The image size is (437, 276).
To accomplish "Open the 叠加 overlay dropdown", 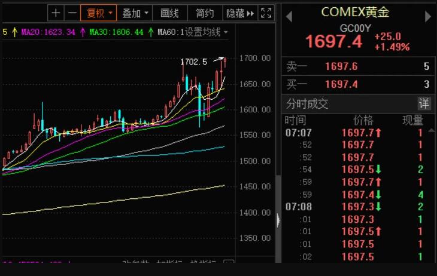I will (x=133, y=13).
